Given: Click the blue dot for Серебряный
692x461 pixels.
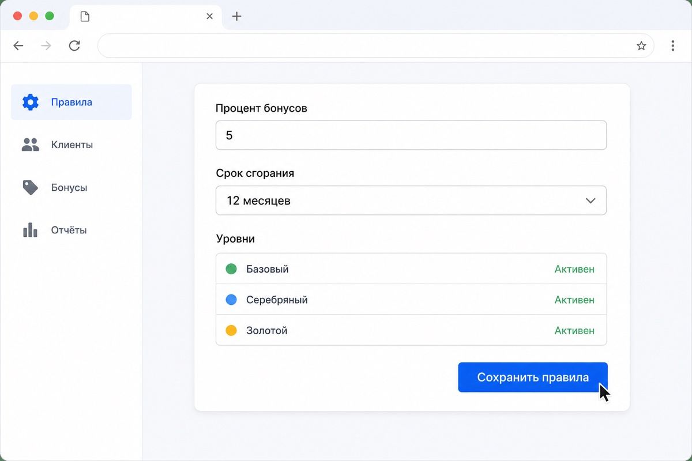Looking at the screenshot, I should (231, 300).
